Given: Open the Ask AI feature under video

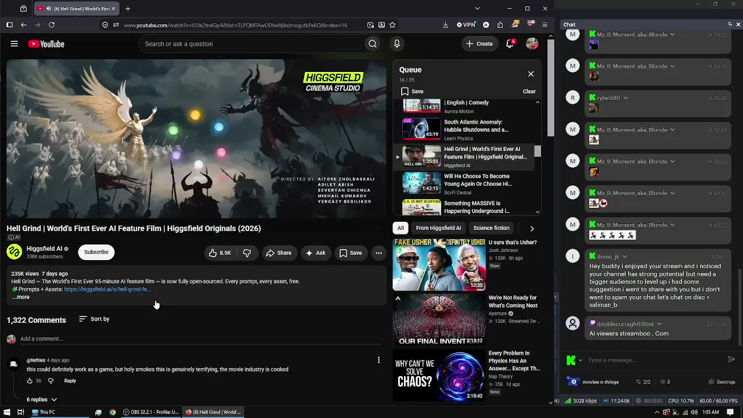Looking at the screenshot, I should pos(315,253).
